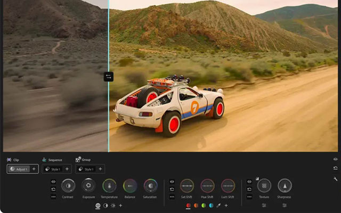Screen dimensions: 341x213
Task: Add a new layer in the Group section
Action: click(x=100, y=169)
